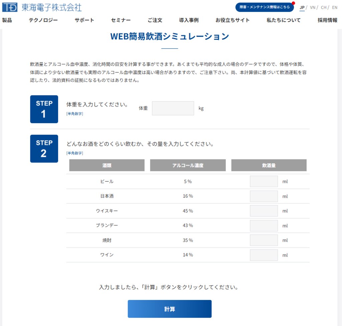Switch language to CH

pyautogui.click(x=323, y=7)
